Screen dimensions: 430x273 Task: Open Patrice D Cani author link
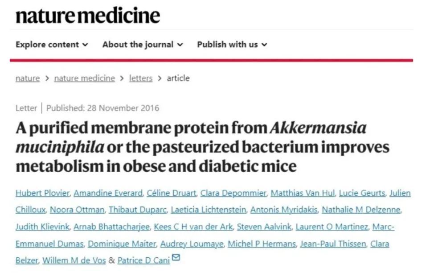pyautogui.click(x=143, y=261)
